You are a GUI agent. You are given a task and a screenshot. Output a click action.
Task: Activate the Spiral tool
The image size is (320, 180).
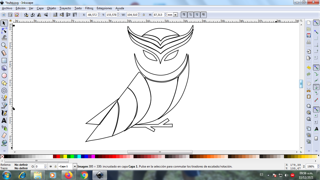[4, 90]
